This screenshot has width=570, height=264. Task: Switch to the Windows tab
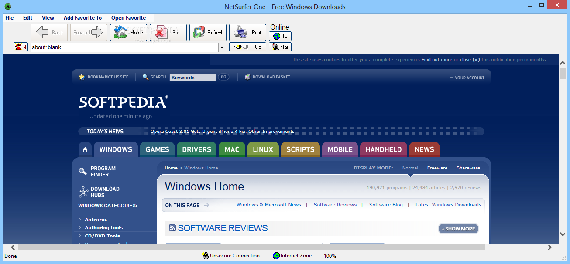tap(116, 149)
